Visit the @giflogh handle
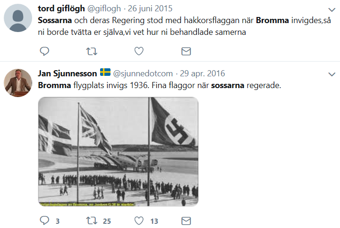Screen dimensions: 340x228 point(104,8)
